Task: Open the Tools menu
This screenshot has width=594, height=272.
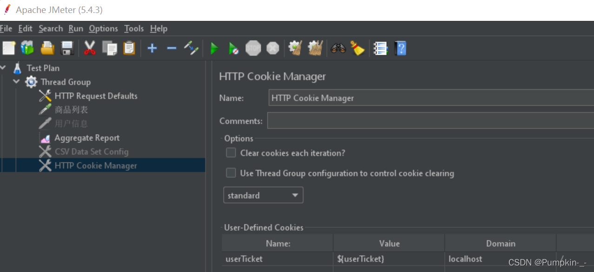Action: tap(134, 28)
